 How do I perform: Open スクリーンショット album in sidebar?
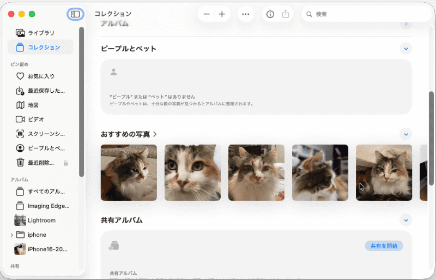point(40,134)
